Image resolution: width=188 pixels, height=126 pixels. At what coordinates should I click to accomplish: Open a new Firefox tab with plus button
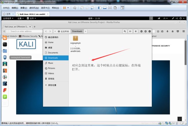(x=34, y=27)
